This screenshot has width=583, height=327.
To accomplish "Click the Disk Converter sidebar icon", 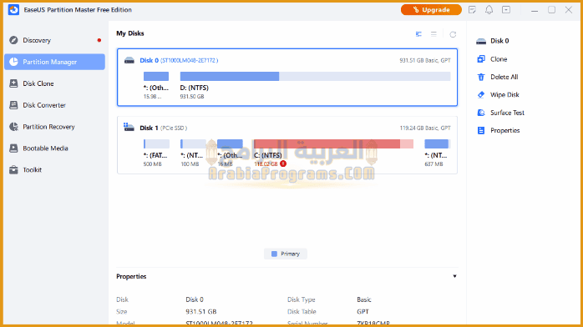I will (x=13, y=105).
